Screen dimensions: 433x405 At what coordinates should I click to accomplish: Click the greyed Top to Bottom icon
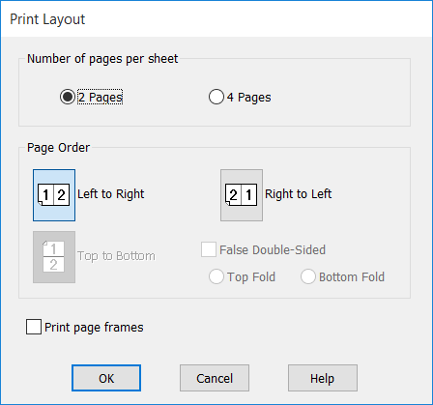coord(54,257)
